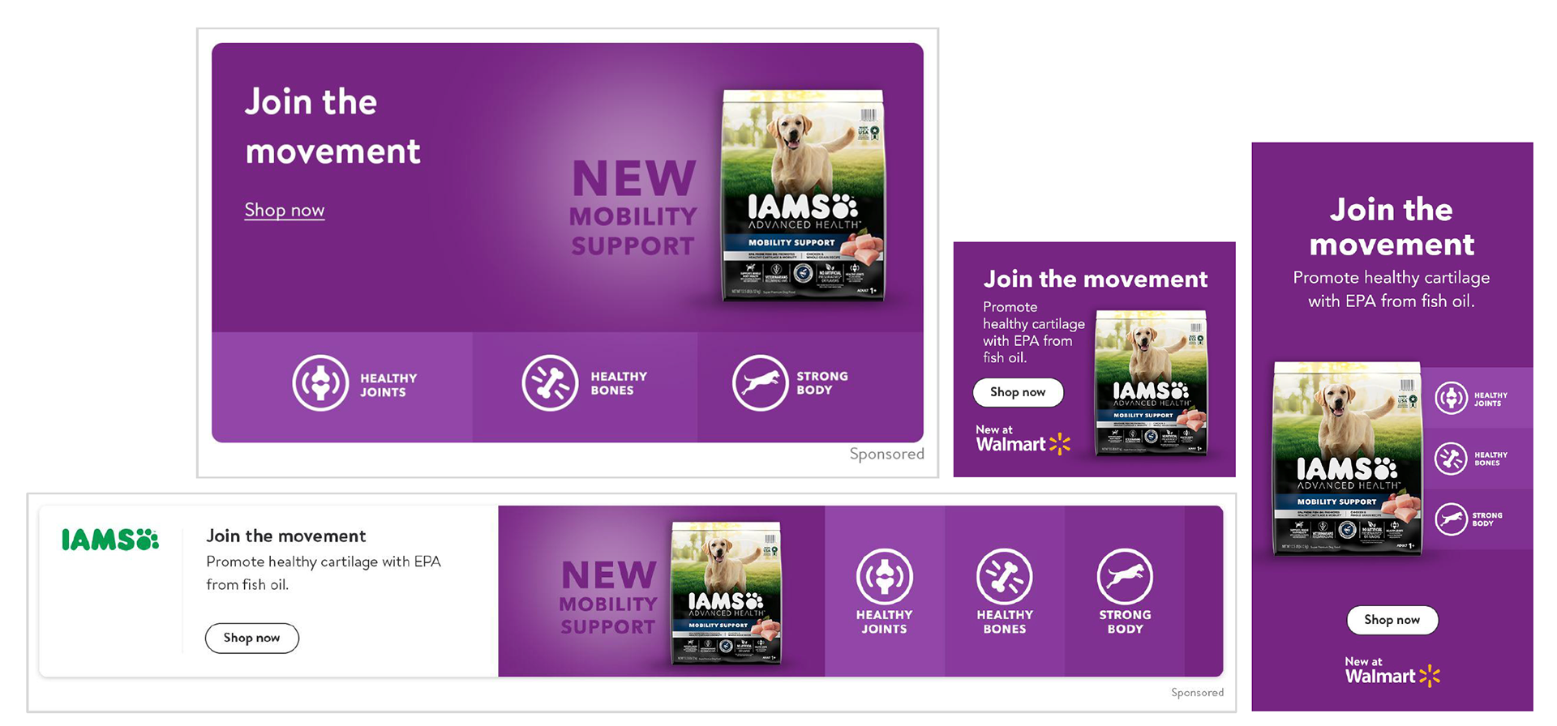Click Shop now button in bottom banner

(252, 638)
